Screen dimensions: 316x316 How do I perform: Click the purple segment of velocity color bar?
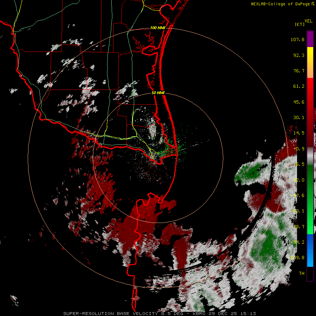(x=310, y=39)
